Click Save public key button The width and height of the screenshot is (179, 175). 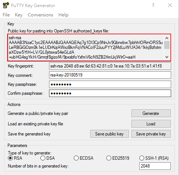109,134
